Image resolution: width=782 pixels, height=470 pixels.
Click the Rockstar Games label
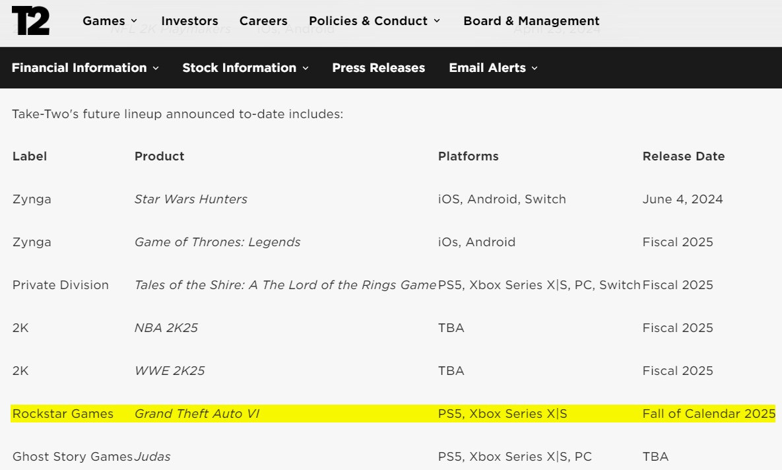(63, 414)
